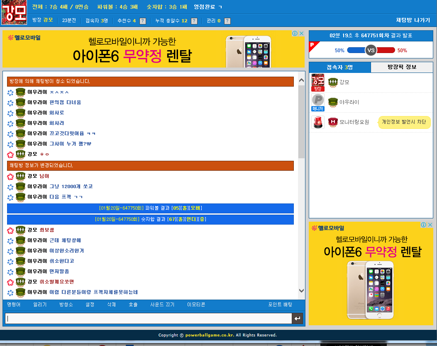
Task: Open the 포인트 배팅 option
Action: coord(280,304)
